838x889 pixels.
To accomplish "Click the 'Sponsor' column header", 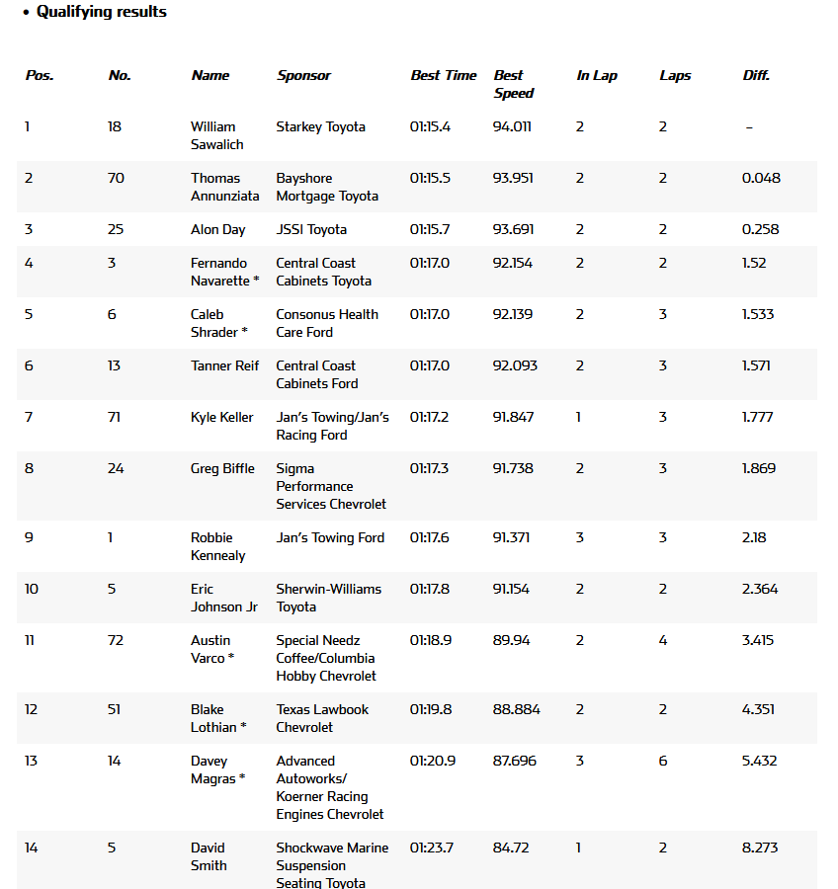I will 303,75.
